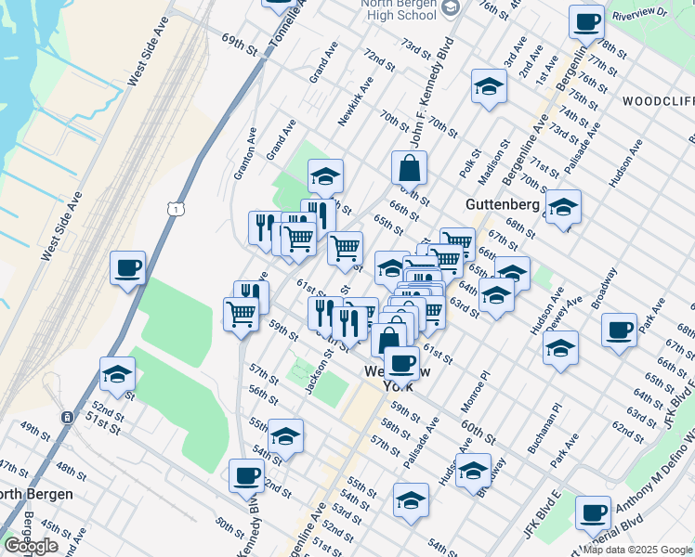Open the coffee marker beside Route 1 highway
This screenshot has height=557, width=695.
(x=127, y=269)
